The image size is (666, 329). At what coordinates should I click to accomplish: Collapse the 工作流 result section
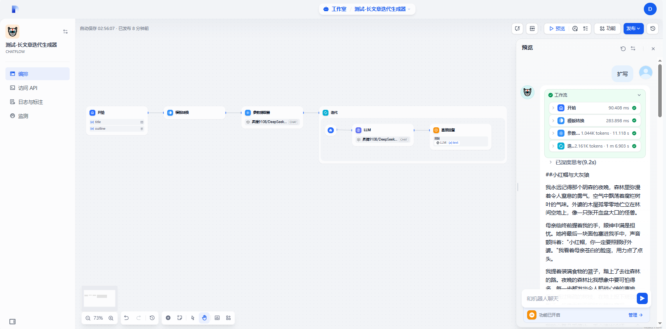[639, 95]
